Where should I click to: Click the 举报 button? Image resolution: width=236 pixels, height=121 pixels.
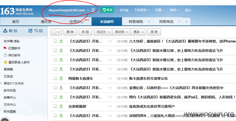click(85, 32)
